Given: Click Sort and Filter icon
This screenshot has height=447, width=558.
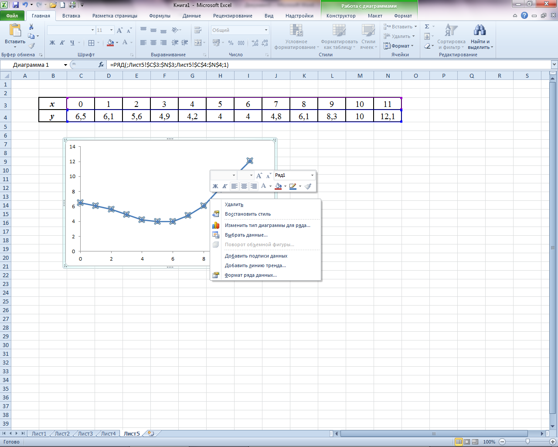Looking at the screenshot, I should 451,31.
